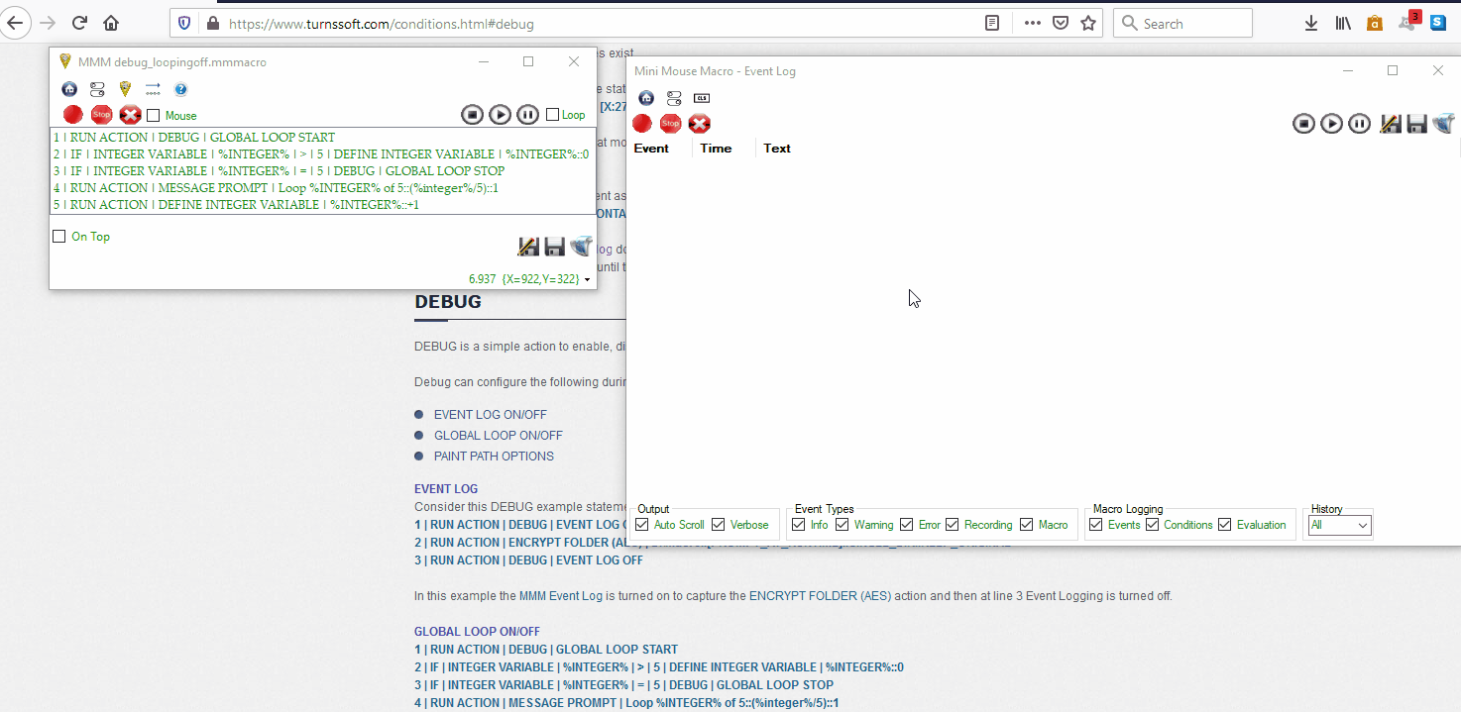
Task: Select macro line 3 GLOBAL LOOP STOP
Action: coord(279,171)
